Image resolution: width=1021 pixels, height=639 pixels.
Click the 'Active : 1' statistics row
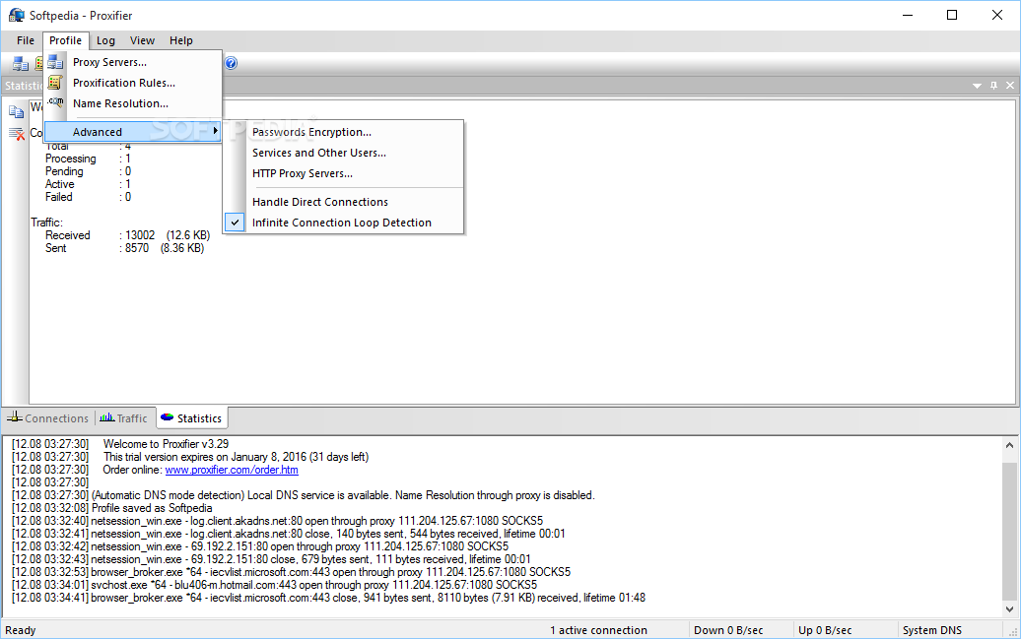88,184
